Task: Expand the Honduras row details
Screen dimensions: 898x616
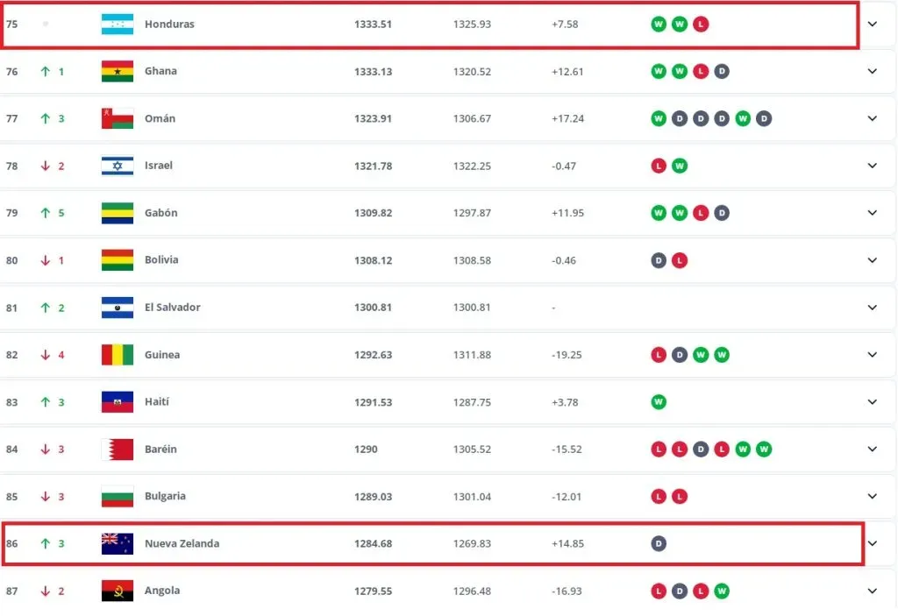Action: (872, 24)
